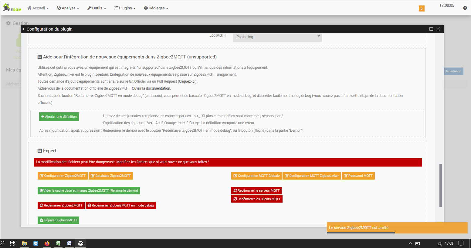The width and height of the screenshot is (471, 248).
Task: Open Windows search from the taskbar
Action: 2,243
